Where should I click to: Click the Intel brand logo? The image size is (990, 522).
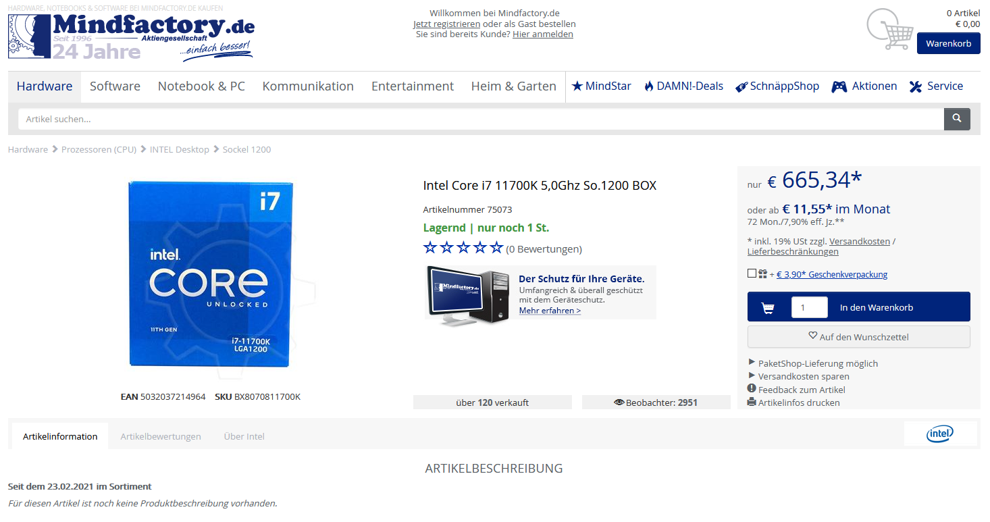(940, 434)
